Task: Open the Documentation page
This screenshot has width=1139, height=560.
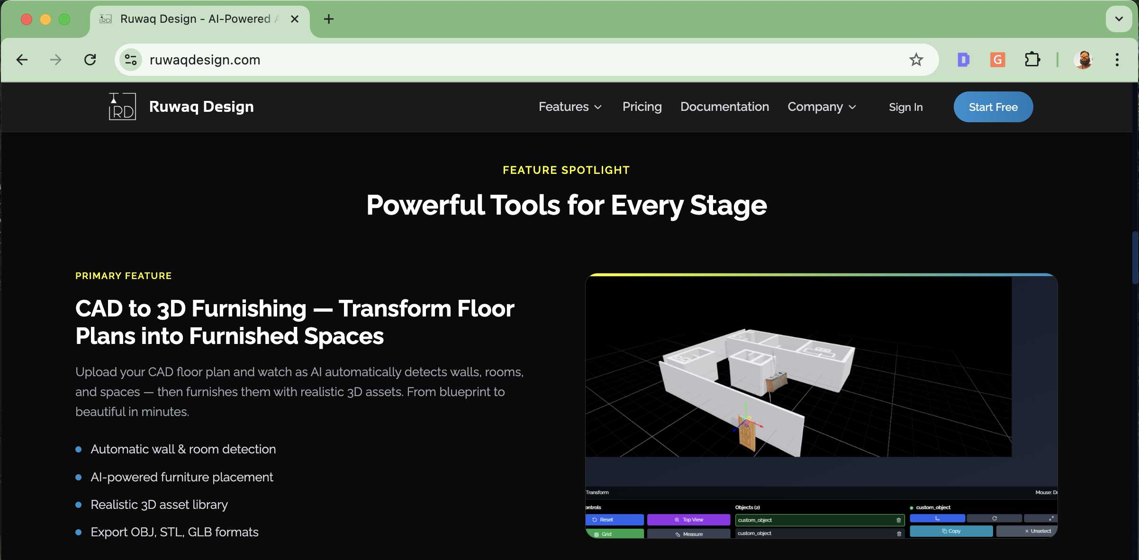Action: click(724, 107)
